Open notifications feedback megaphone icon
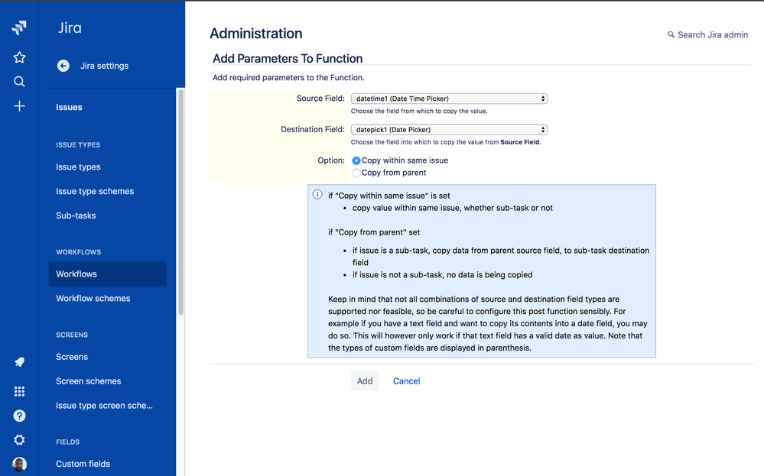Image resolution: width=764 pixels, height=476 pixels. (19, 362)
